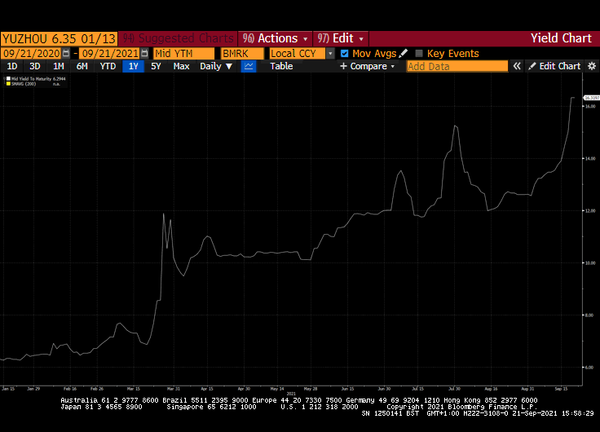Select the YTD time range tab

click(x=108, y=66)
